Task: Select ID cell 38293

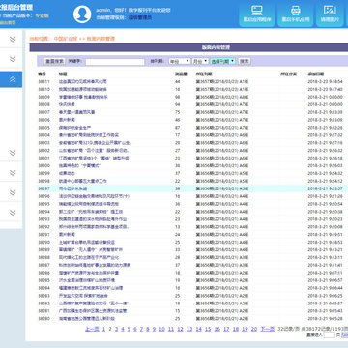Action: [x=43, y=219]
